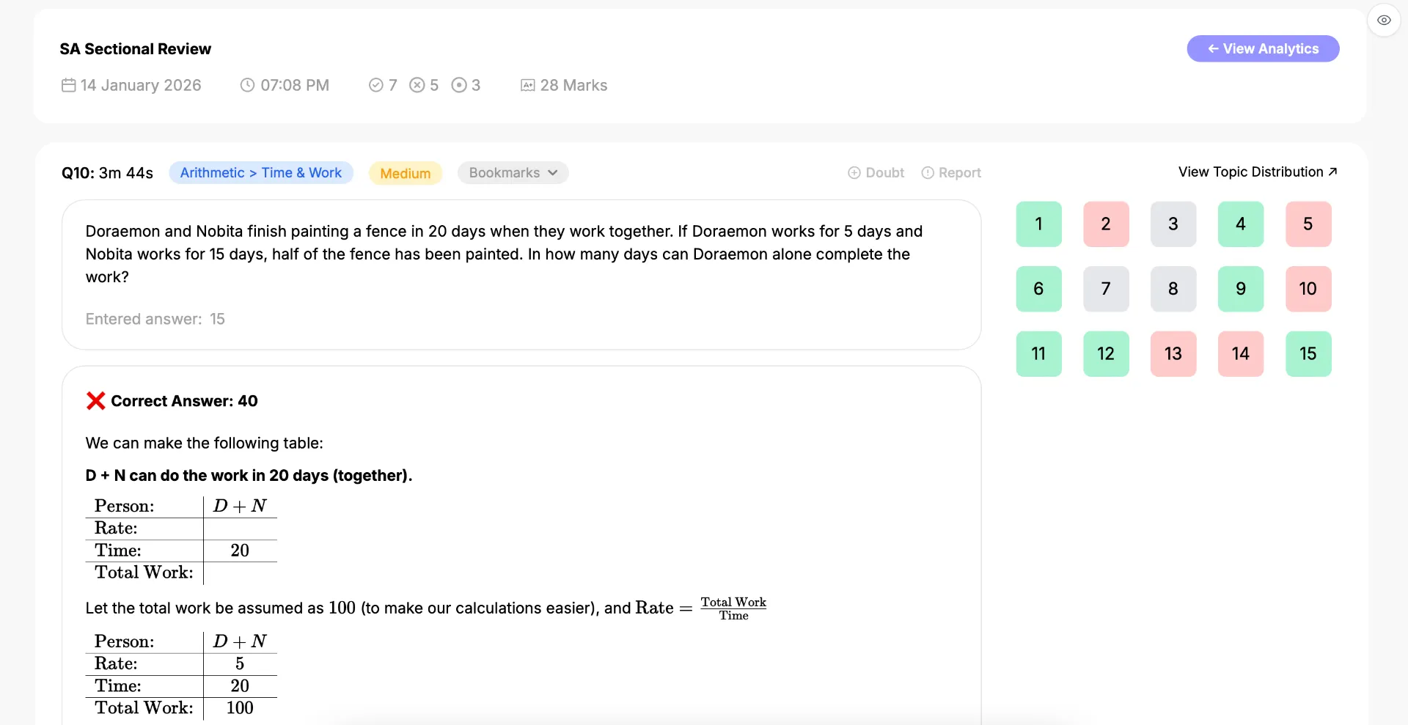Image resolution: width=1408 pixels, height=725 pixels.
Task: Click the Medium difficulty badge
Action: (406, 173)
